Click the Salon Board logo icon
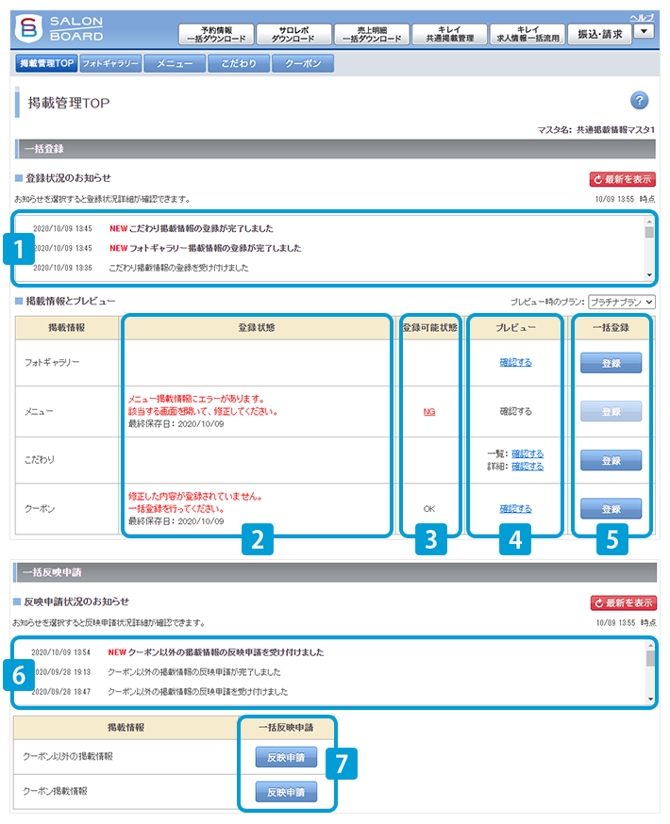This screenshot has height=824, width=670. click(29, 28)
